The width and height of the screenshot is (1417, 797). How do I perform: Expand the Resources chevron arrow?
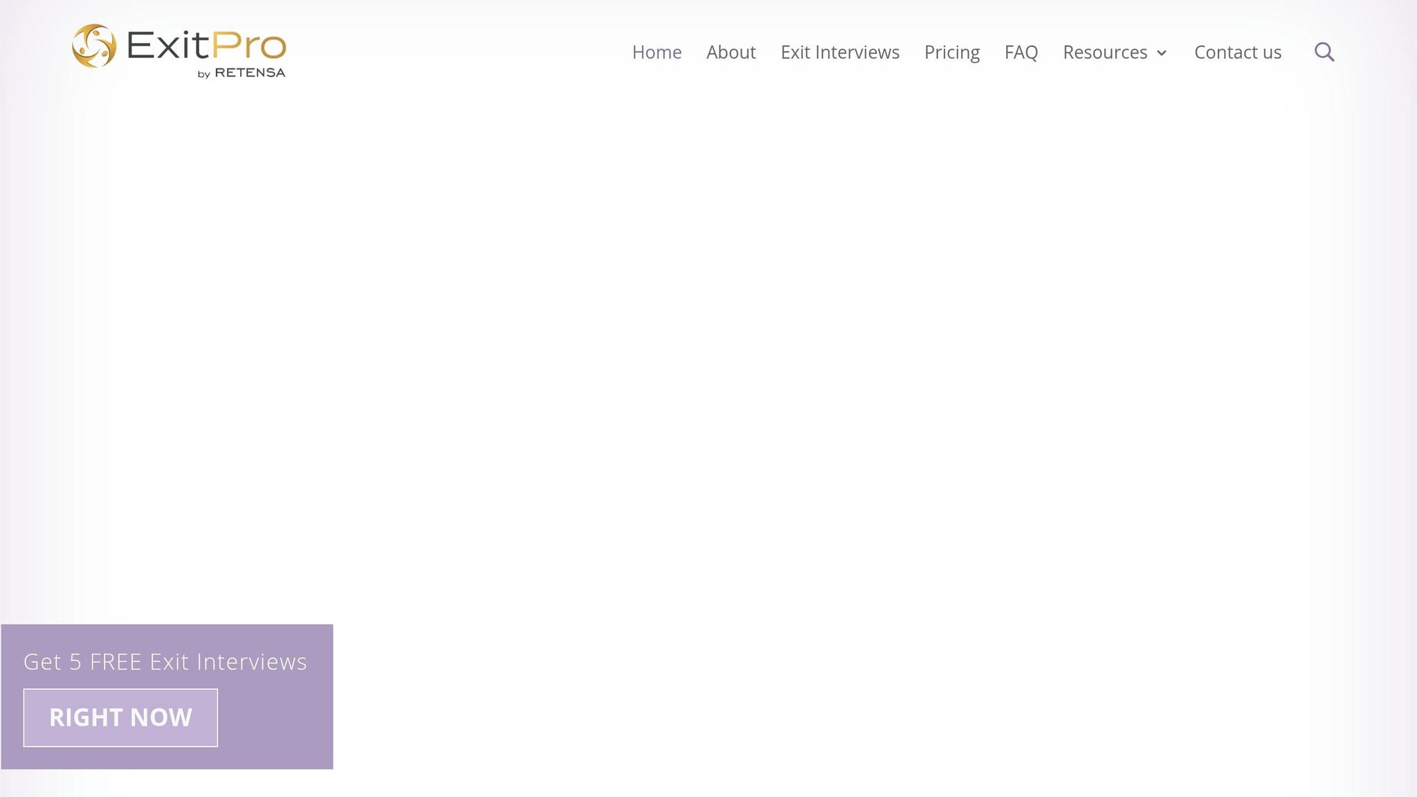pos(1162,53)
